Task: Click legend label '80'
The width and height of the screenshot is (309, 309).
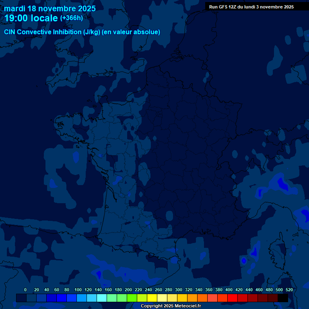Action: point(67,290)
